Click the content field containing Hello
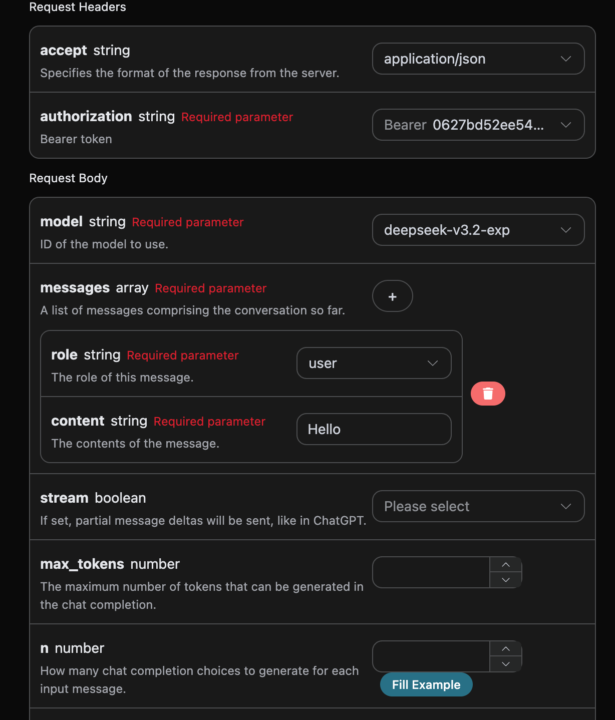This screenshot has width=615, height=720. (x=374, y=429)
